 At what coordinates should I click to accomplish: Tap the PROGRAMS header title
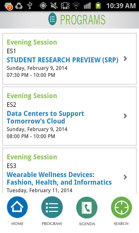tap(83, 20)
